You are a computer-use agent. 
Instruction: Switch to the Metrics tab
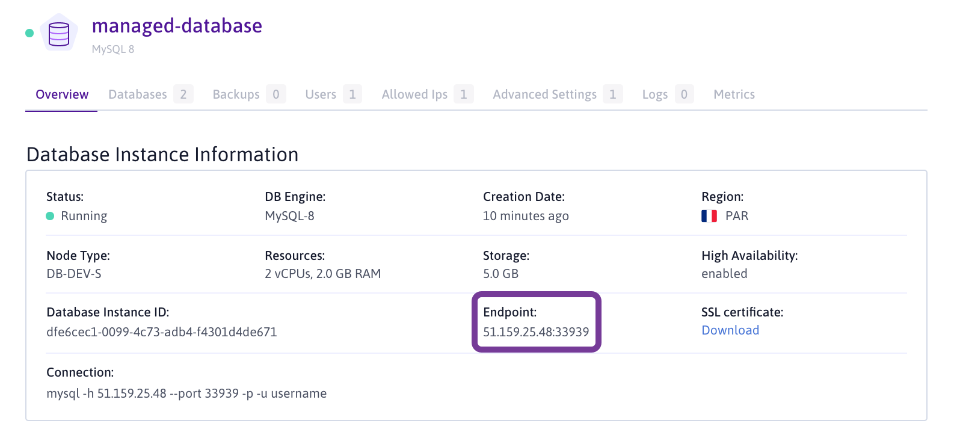click(x=734, y=94)
